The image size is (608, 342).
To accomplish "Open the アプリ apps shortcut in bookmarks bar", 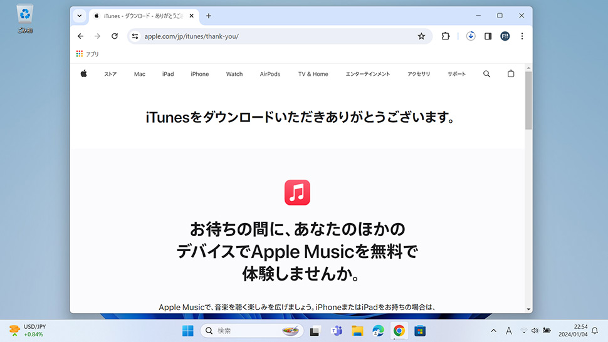I will pos(88,54).
